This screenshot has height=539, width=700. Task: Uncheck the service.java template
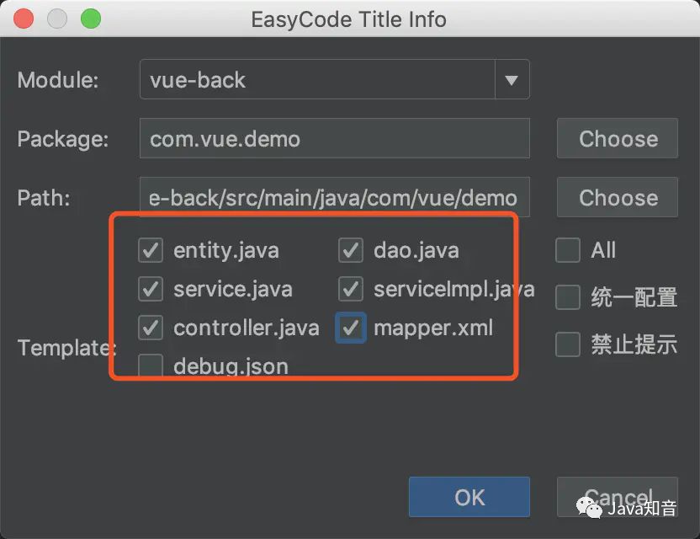(150, 289)
